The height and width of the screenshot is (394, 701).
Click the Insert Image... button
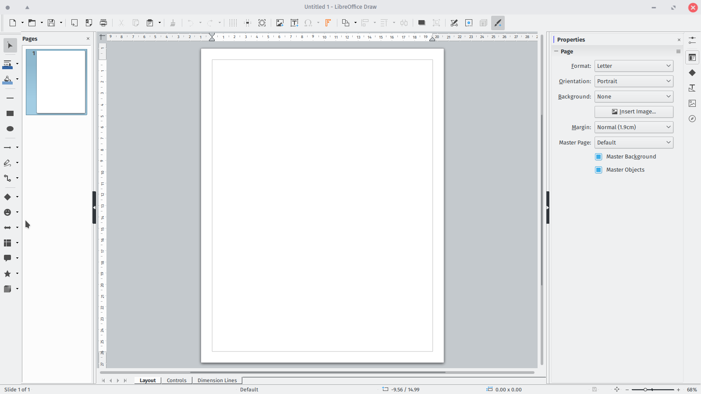tap(634, 112)
